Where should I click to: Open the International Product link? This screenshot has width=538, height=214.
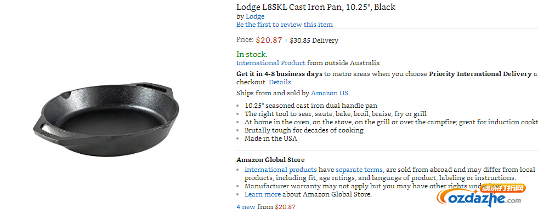pos(271,63)
